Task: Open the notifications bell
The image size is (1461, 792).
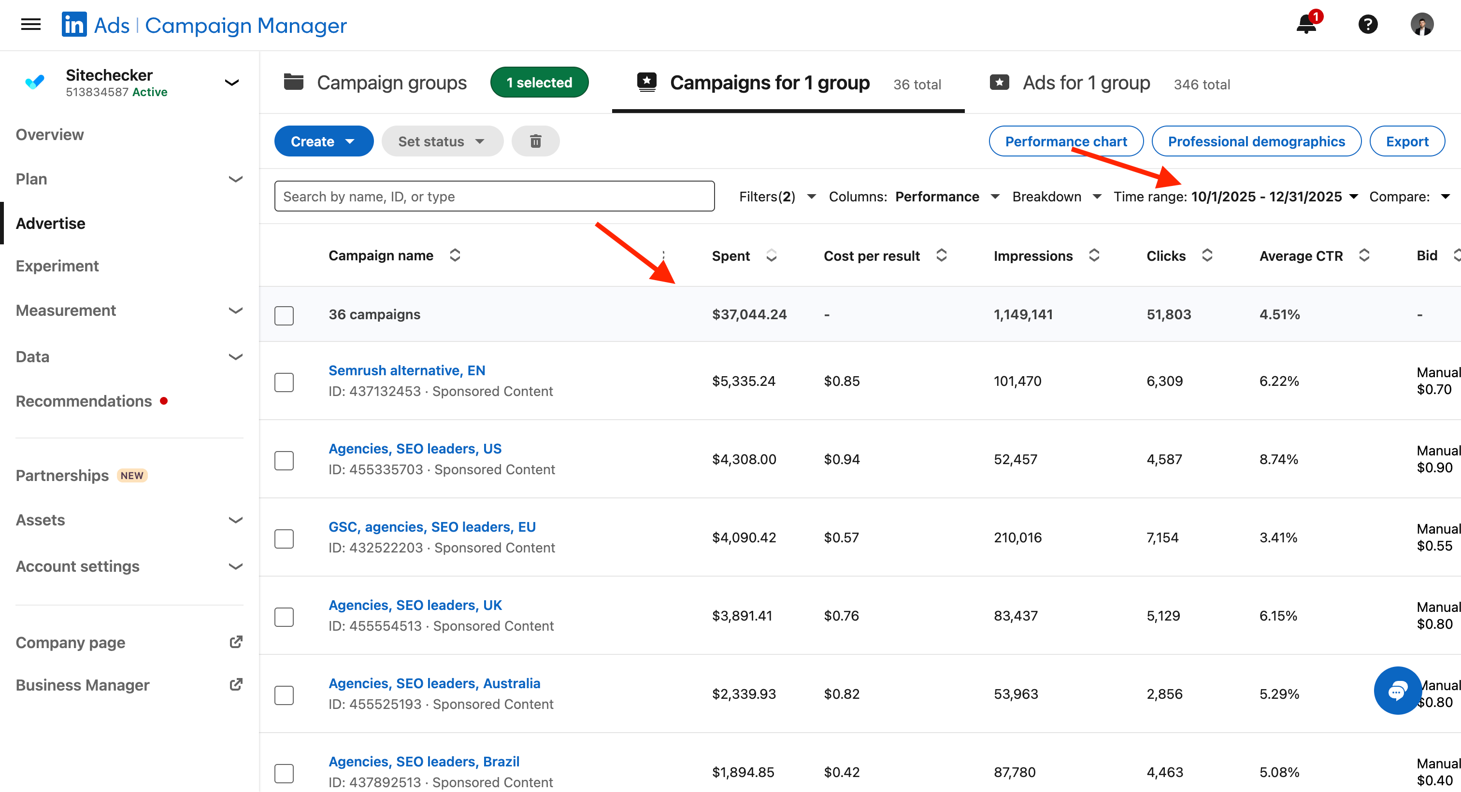Action: (1307, 24)
